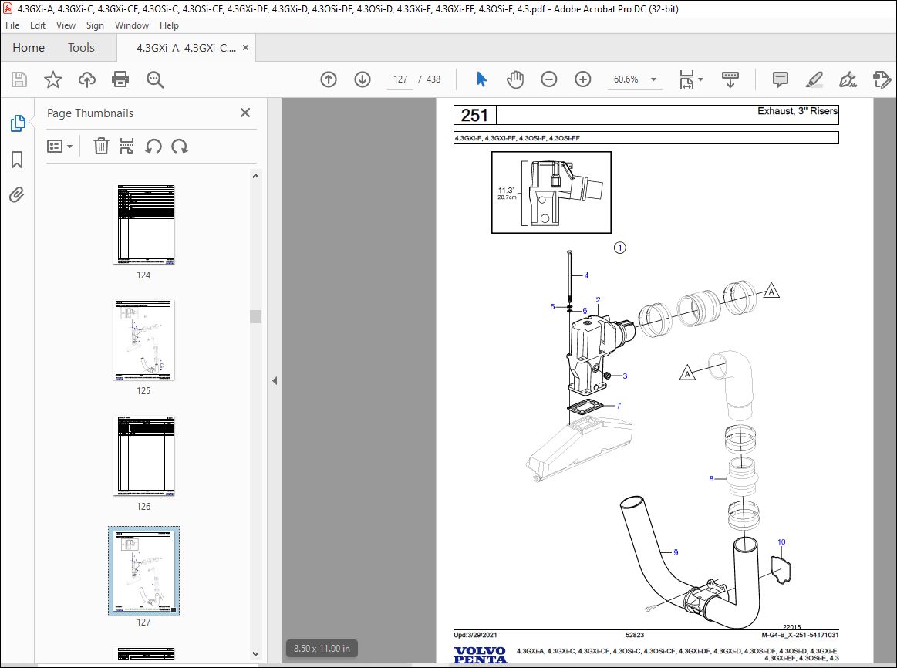Close the Page Thumbnails panel
Screen dimensions: 897x668
pyautogui.click(x=244, y=113)
